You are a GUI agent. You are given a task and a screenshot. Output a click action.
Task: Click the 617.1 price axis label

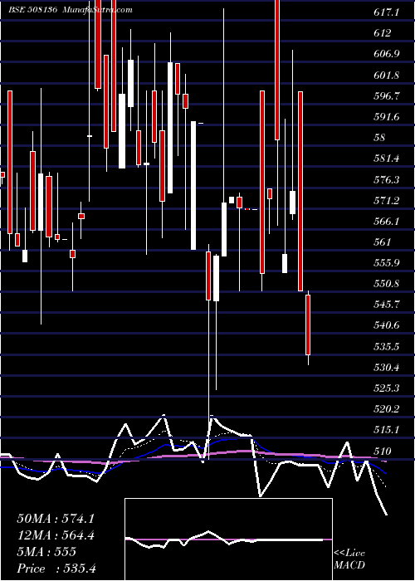click(x=387, y=12)
